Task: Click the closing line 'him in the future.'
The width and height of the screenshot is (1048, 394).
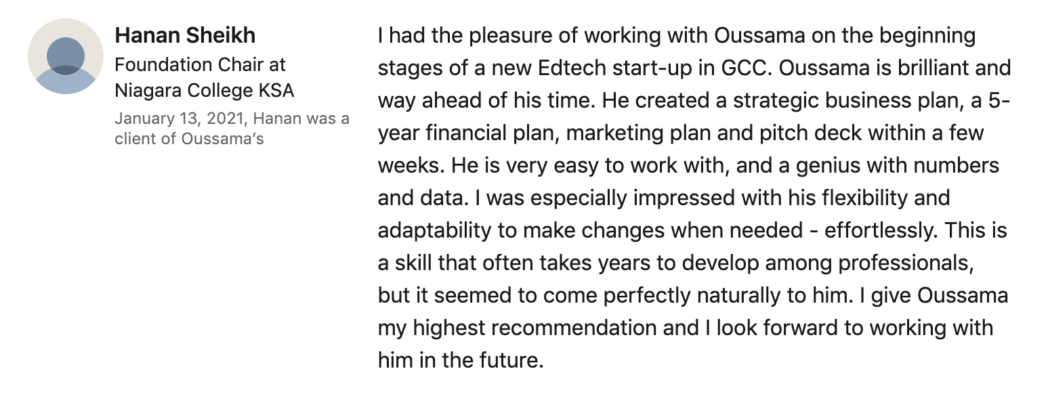Action: coord(461,360)
